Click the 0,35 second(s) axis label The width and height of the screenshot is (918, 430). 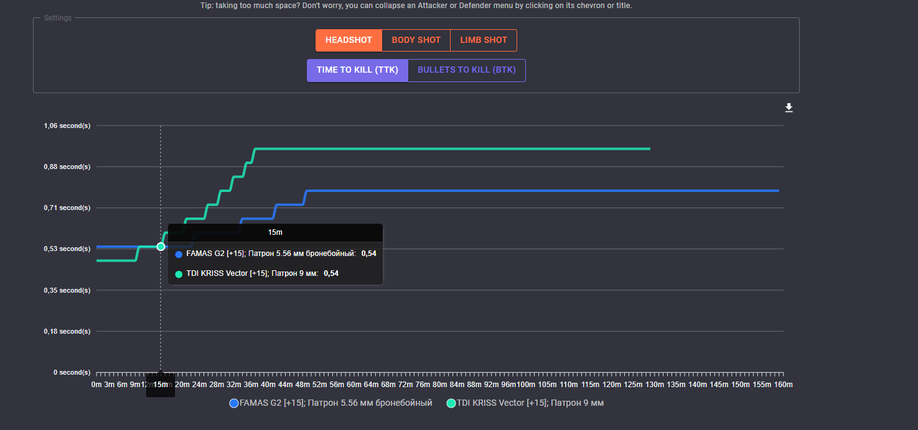[x=67, y=290]
